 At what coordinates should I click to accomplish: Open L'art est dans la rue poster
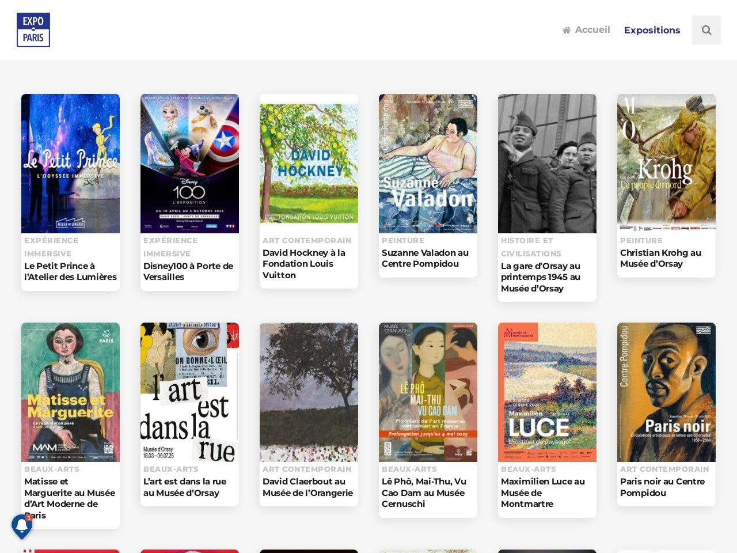(189, 392)
